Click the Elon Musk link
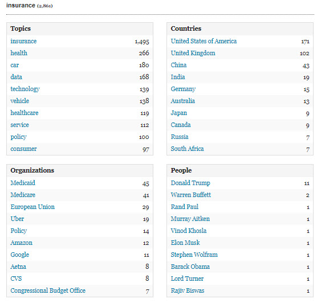 185,243
